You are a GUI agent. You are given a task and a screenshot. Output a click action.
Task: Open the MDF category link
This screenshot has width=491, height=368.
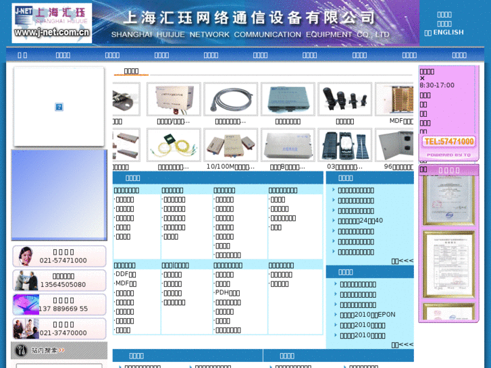coord(126,284)
